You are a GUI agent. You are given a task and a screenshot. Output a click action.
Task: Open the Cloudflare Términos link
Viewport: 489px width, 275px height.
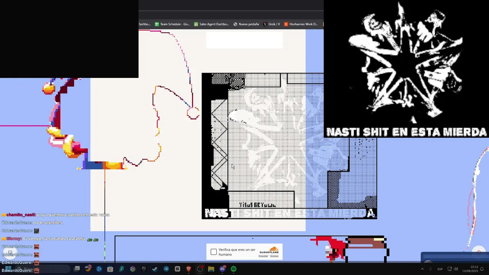(x=274, y=256)
